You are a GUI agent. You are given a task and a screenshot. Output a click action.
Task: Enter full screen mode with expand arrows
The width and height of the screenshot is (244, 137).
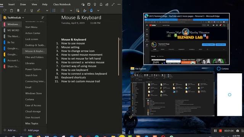[113, 4]
